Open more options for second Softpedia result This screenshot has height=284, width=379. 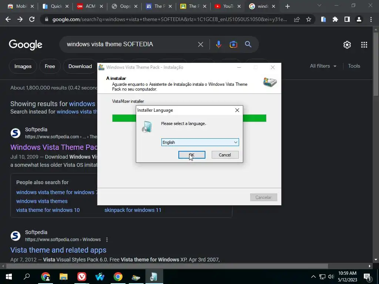(x=107, y=240)
